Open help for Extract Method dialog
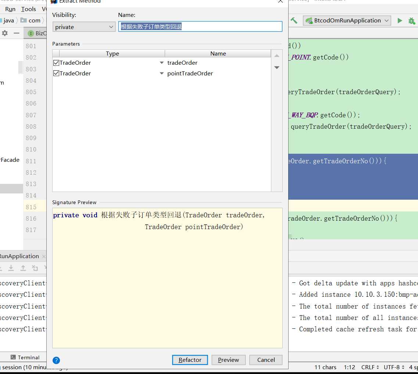The height and width of the screenshot is (374, 418). 56,360
